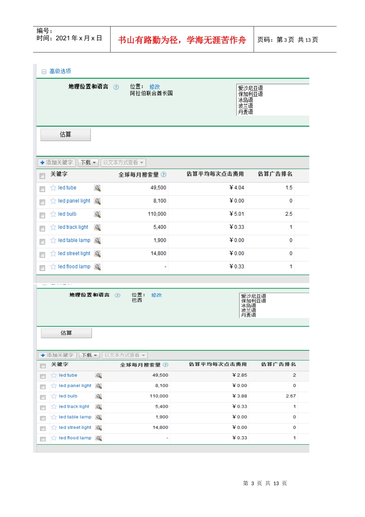Select 波兰语 in UAE section language list
Viewport: 365px width, 517px height.
(246, 106)
